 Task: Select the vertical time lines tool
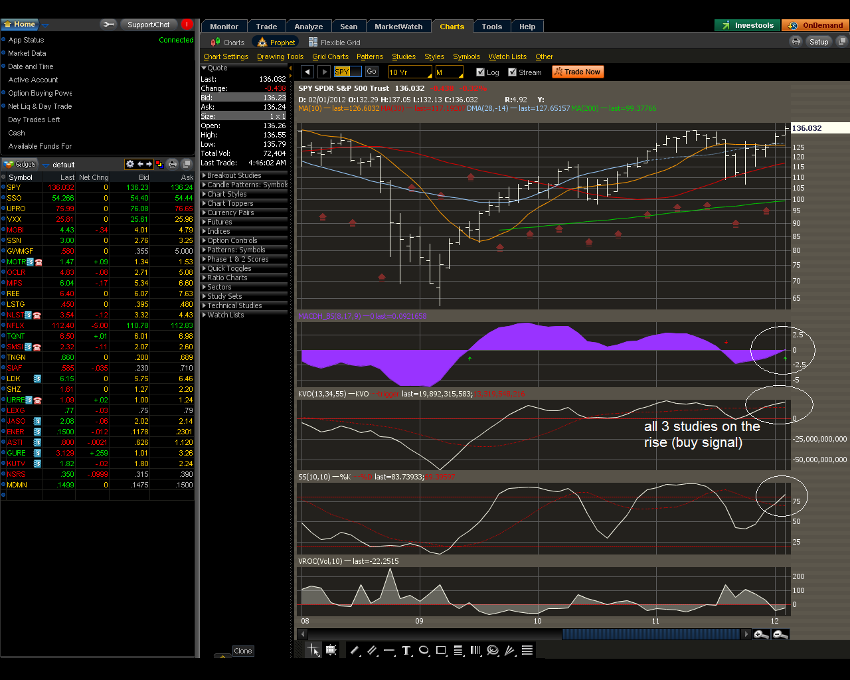pyautogui.click(x=475, y=650)
